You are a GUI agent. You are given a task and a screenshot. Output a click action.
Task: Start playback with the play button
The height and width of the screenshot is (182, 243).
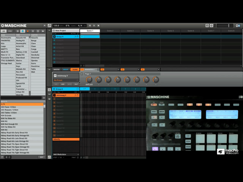(94, 25)
